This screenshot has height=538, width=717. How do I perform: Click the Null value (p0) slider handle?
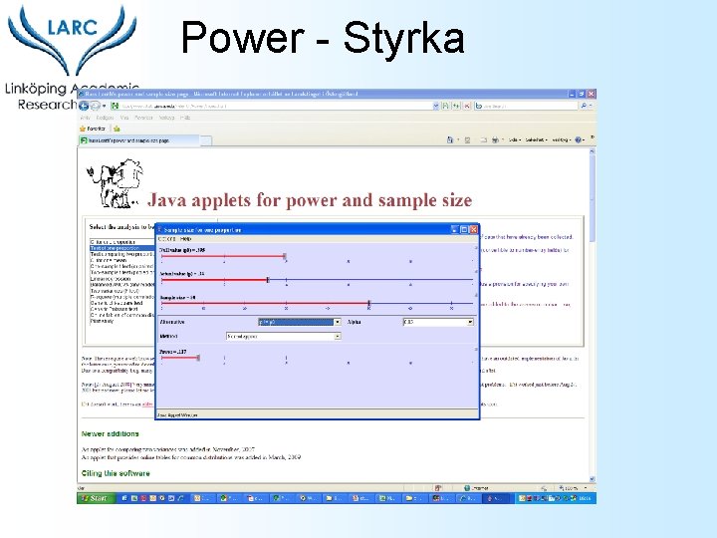[x=285, y=256]
